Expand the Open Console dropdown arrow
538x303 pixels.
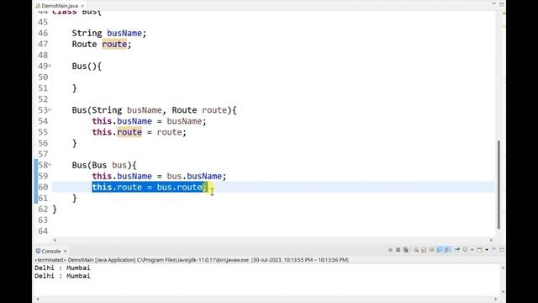click(x=487, y=250)
